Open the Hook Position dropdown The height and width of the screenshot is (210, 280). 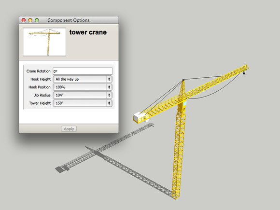coord(83,87)
